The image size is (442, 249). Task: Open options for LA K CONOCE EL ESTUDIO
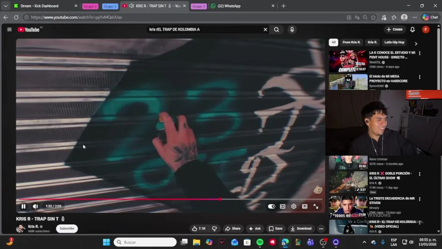(420, 53)
